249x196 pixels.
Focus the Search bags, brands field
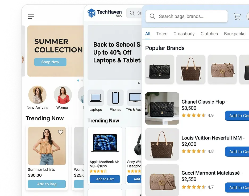(186, 16)
